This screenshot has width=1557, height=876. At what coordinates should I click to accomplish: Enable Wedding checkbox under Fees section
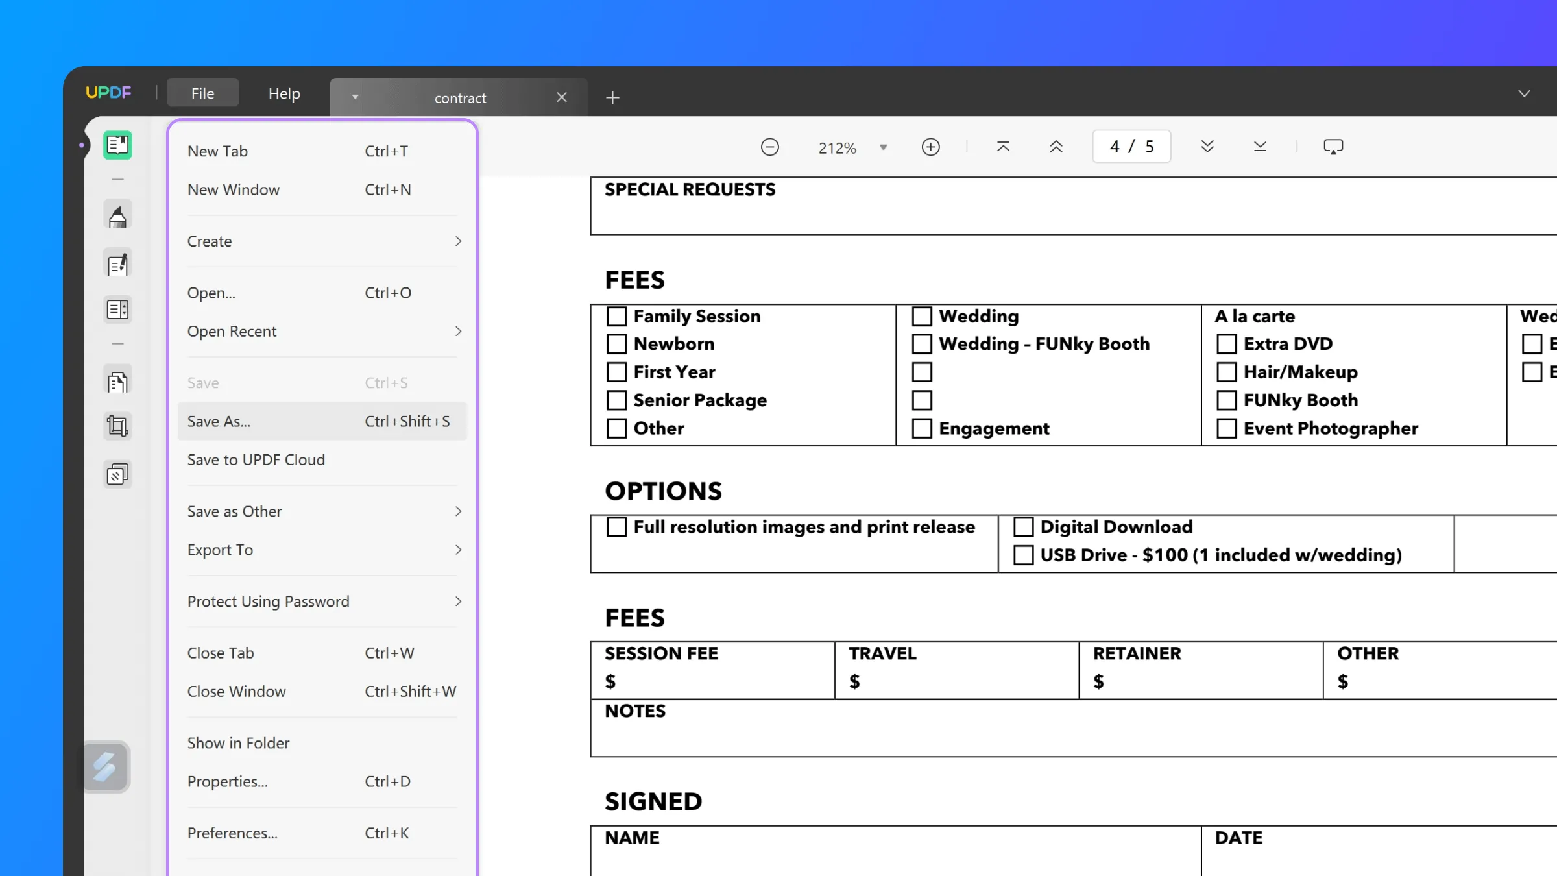922,315
